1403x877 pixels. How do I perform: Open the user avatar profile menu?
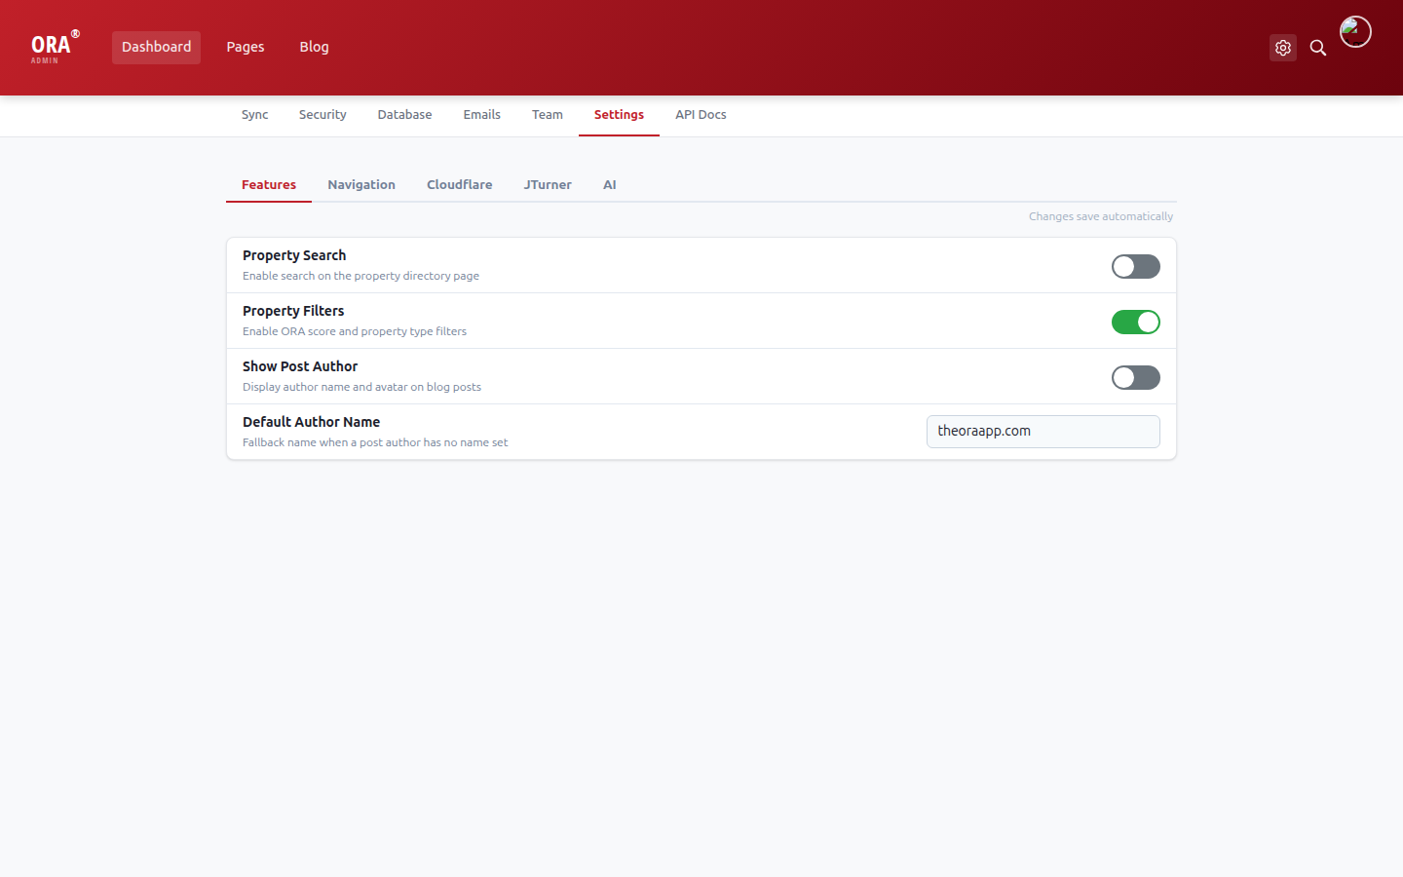1354,32
